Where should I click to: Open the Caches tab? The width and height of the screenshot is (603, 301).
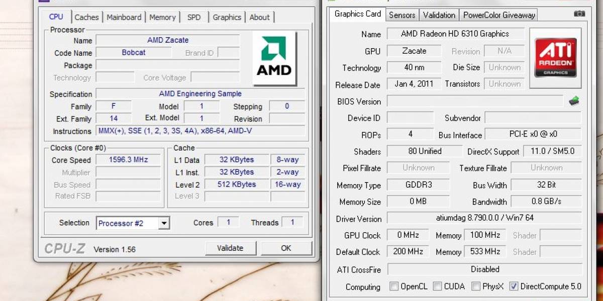(87, 17)
